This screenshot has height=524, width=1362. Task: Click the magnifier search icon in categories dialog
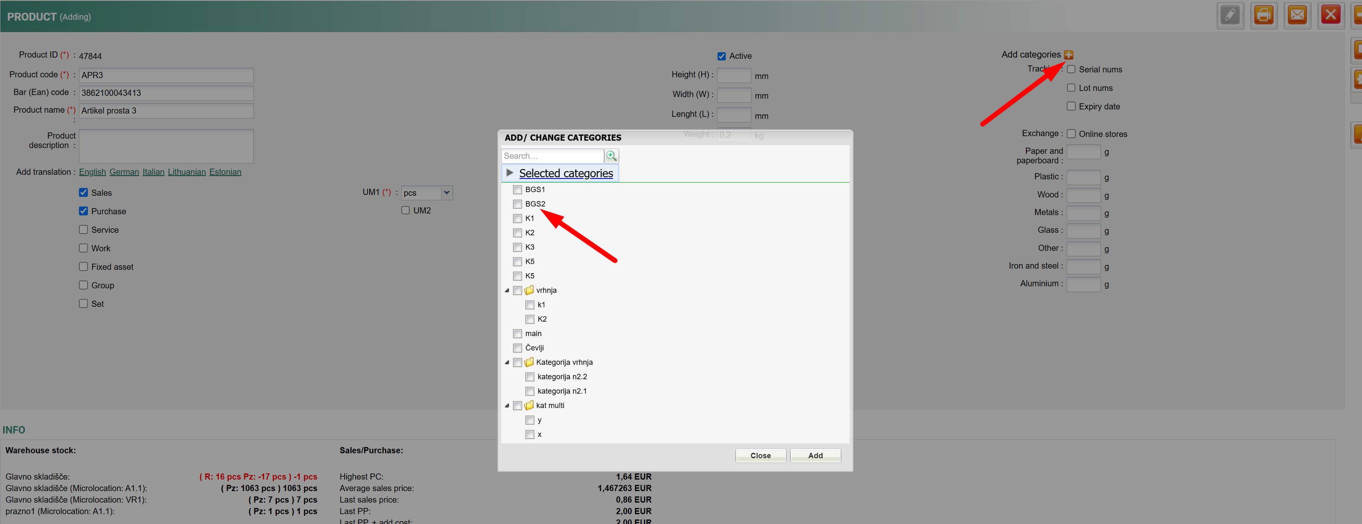611,156
